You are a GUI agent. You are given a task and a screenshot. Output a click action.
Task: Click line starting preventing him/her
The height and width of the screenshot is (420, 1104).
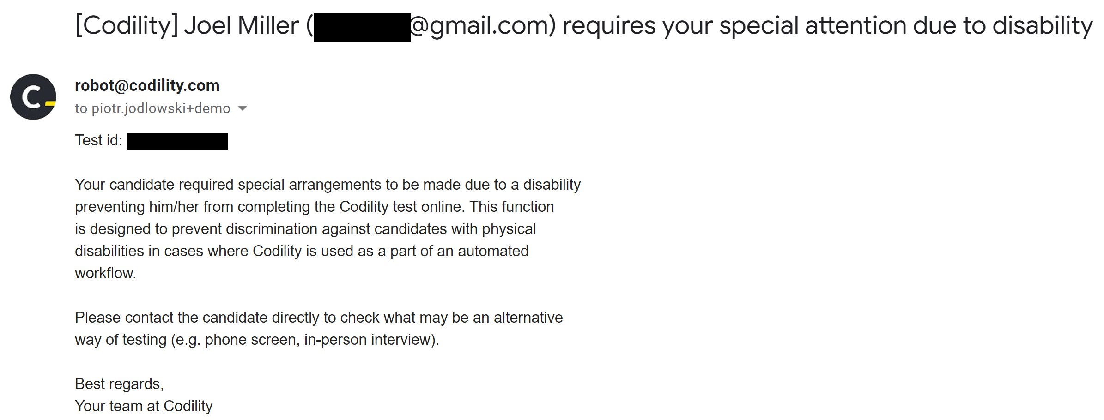point(314,207)
